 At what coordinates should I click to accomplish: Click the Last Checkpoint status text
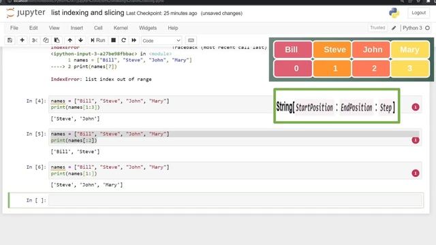point(161,14)
